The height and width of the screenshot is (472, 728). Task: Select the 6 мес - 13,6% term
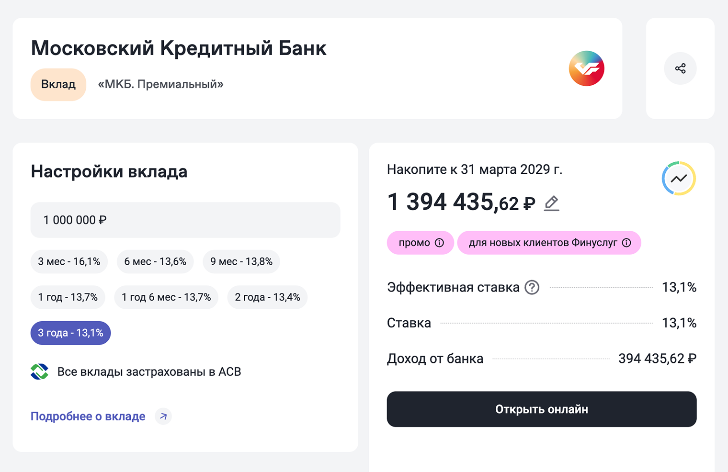point(155,261)
